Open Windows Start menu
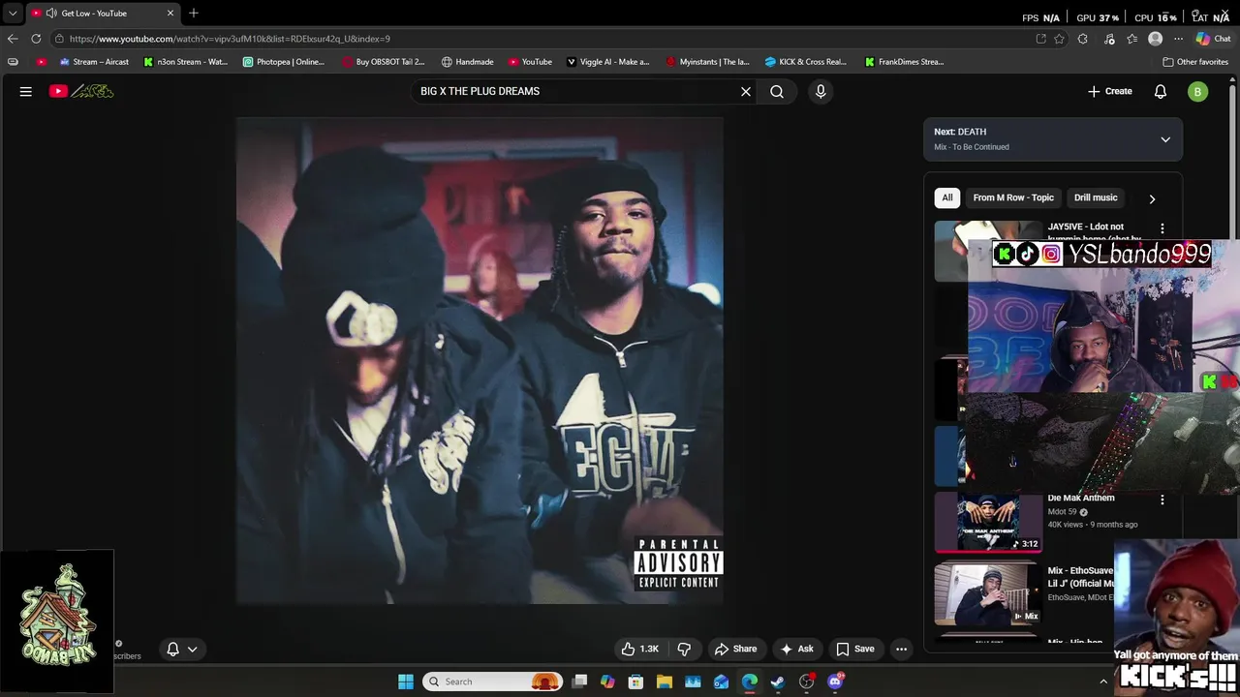This screenshot has height=697, width=1240. (406, 682)
